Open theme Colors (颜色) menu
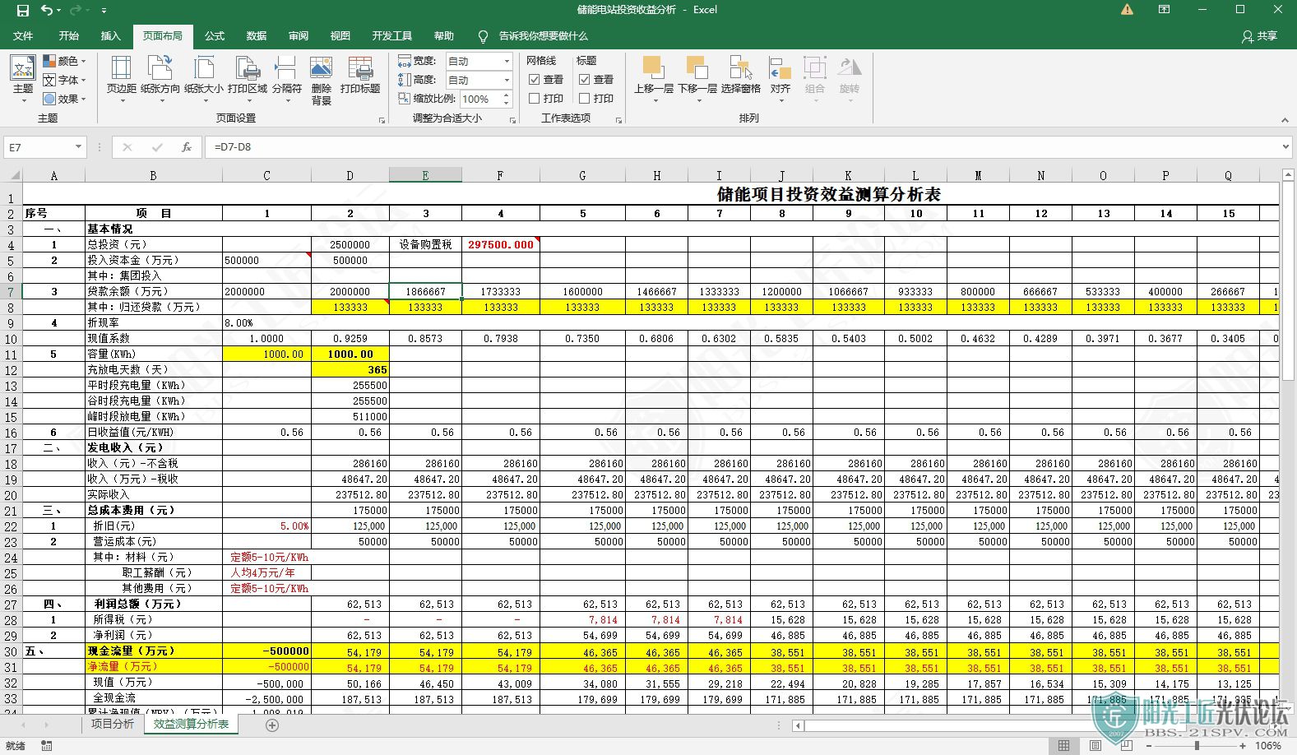Viewport: 1297px width, 755px height. pyautogui.click(x=64, y=61)
